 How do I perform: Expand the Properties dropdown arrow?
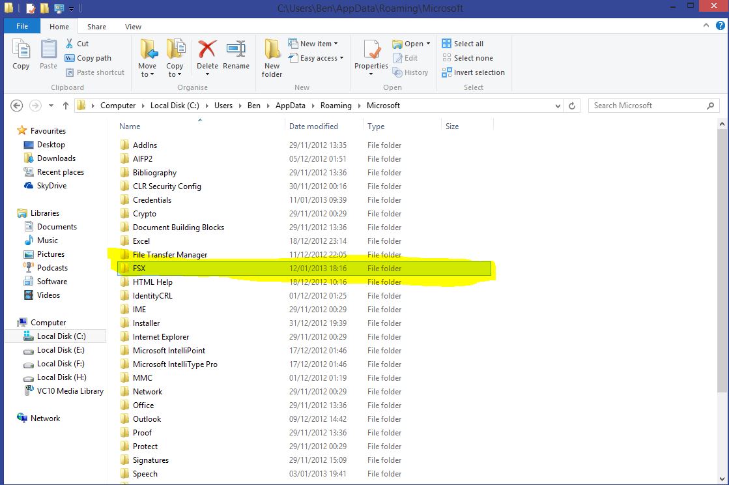[371, 74]
